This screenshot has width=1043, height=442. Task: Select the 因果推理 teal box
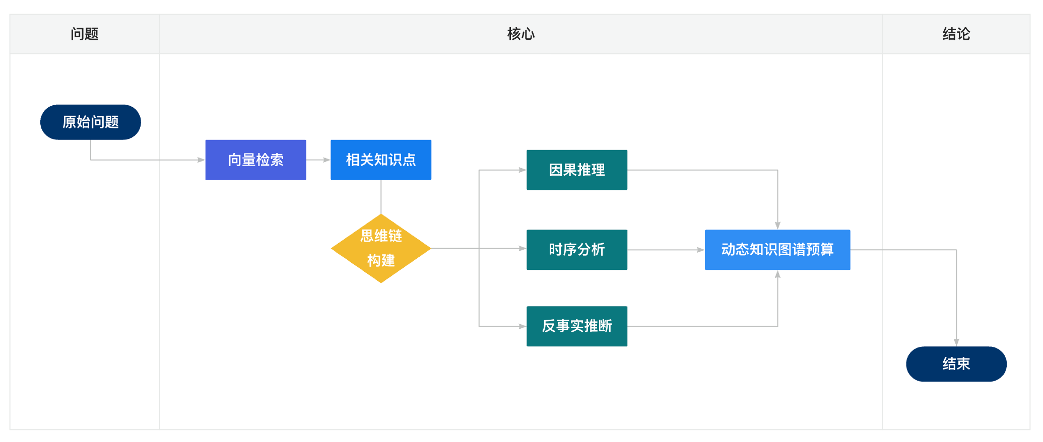pos(576,170)
